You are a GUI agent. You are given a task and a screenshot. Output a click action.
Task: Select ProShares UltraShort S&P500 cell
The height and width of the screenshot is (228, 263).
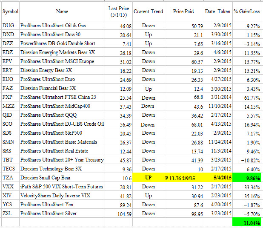(x=62, y=133)
